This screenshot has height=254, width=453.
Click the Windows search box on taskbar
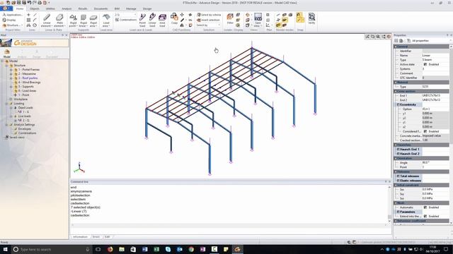point(51,249)
